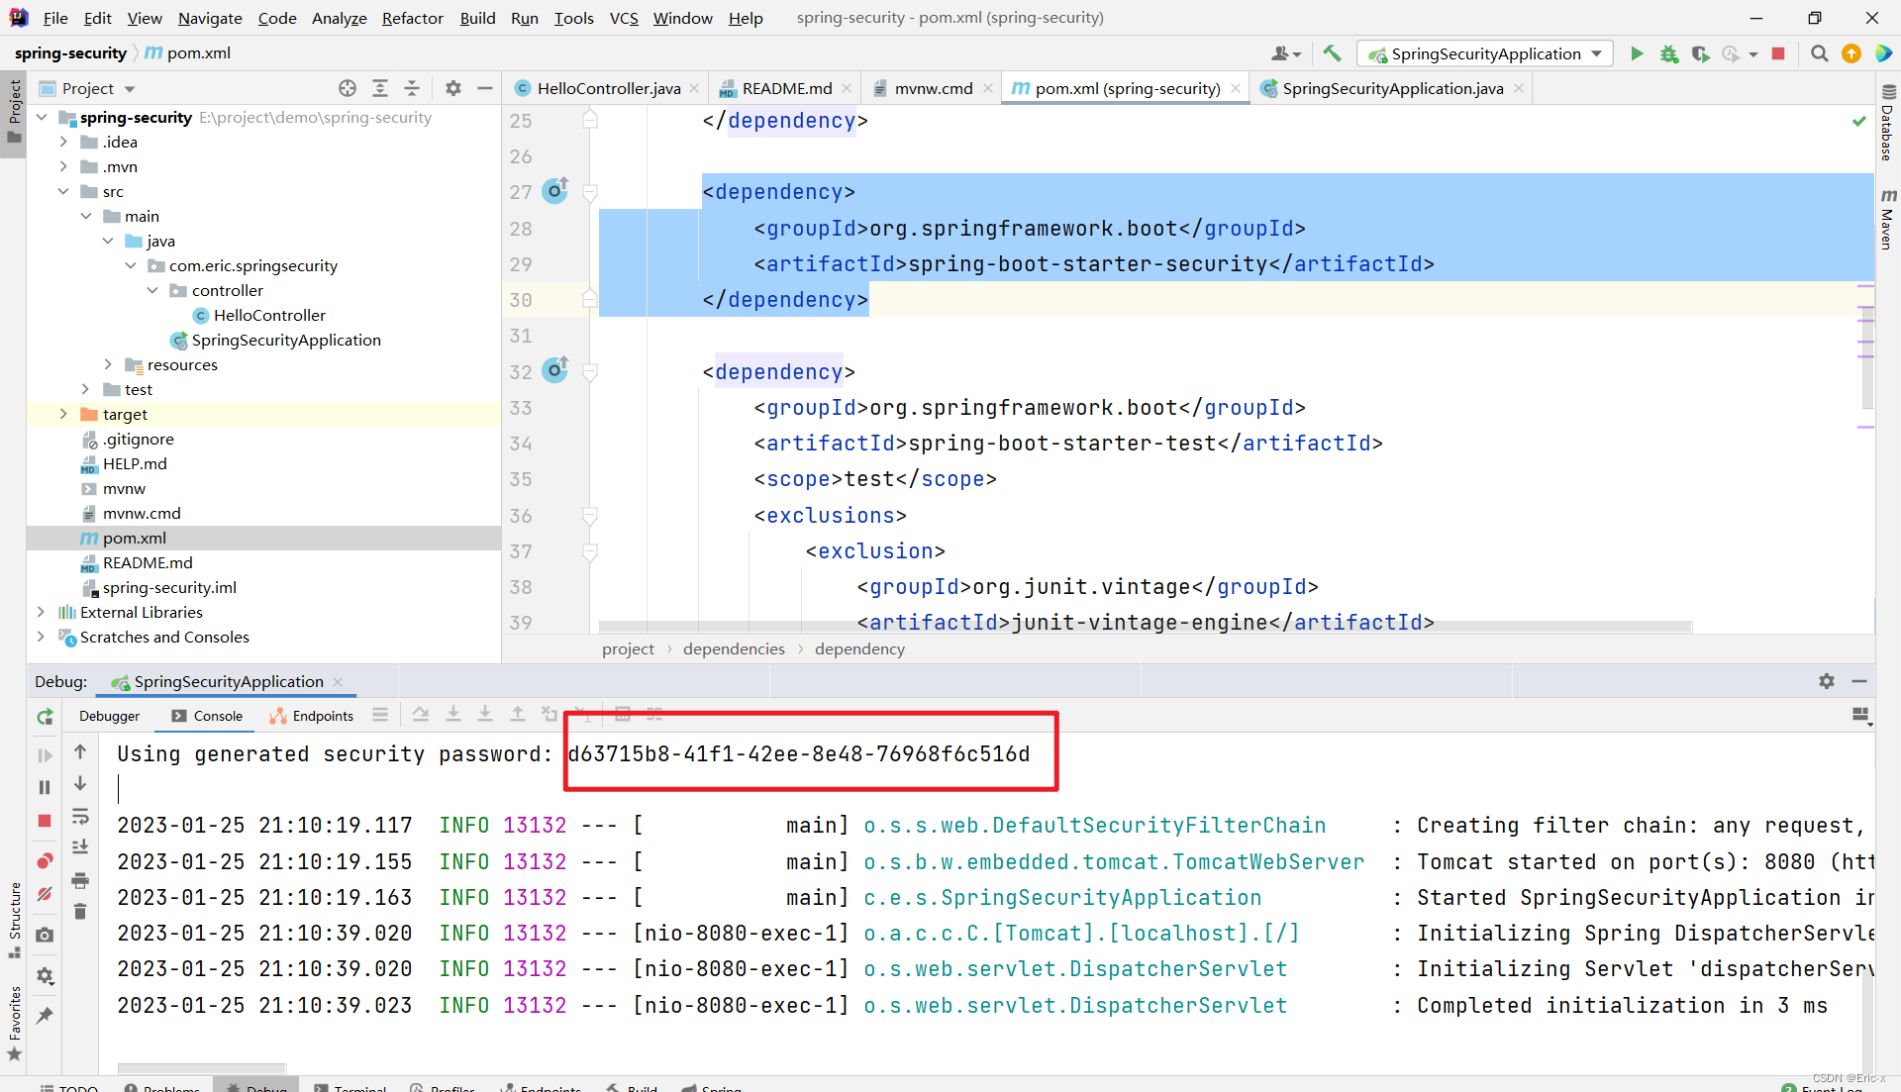
Task: Locate current file in Project tree
Action: point(348,88)
